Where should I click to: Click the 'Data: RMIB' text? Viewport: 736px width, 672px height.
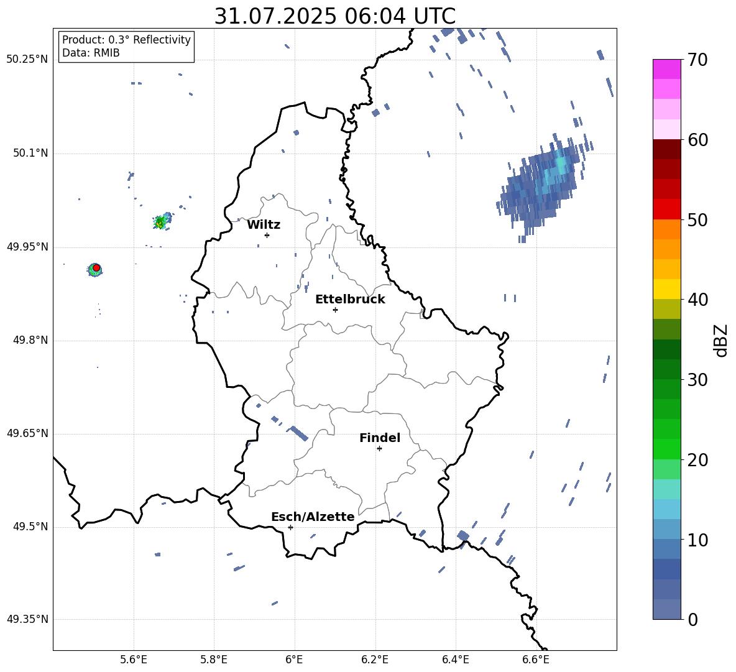point(91,53)
